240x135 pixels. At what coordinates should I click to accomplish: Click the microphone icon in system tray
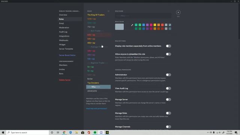(x=214, y=132)
